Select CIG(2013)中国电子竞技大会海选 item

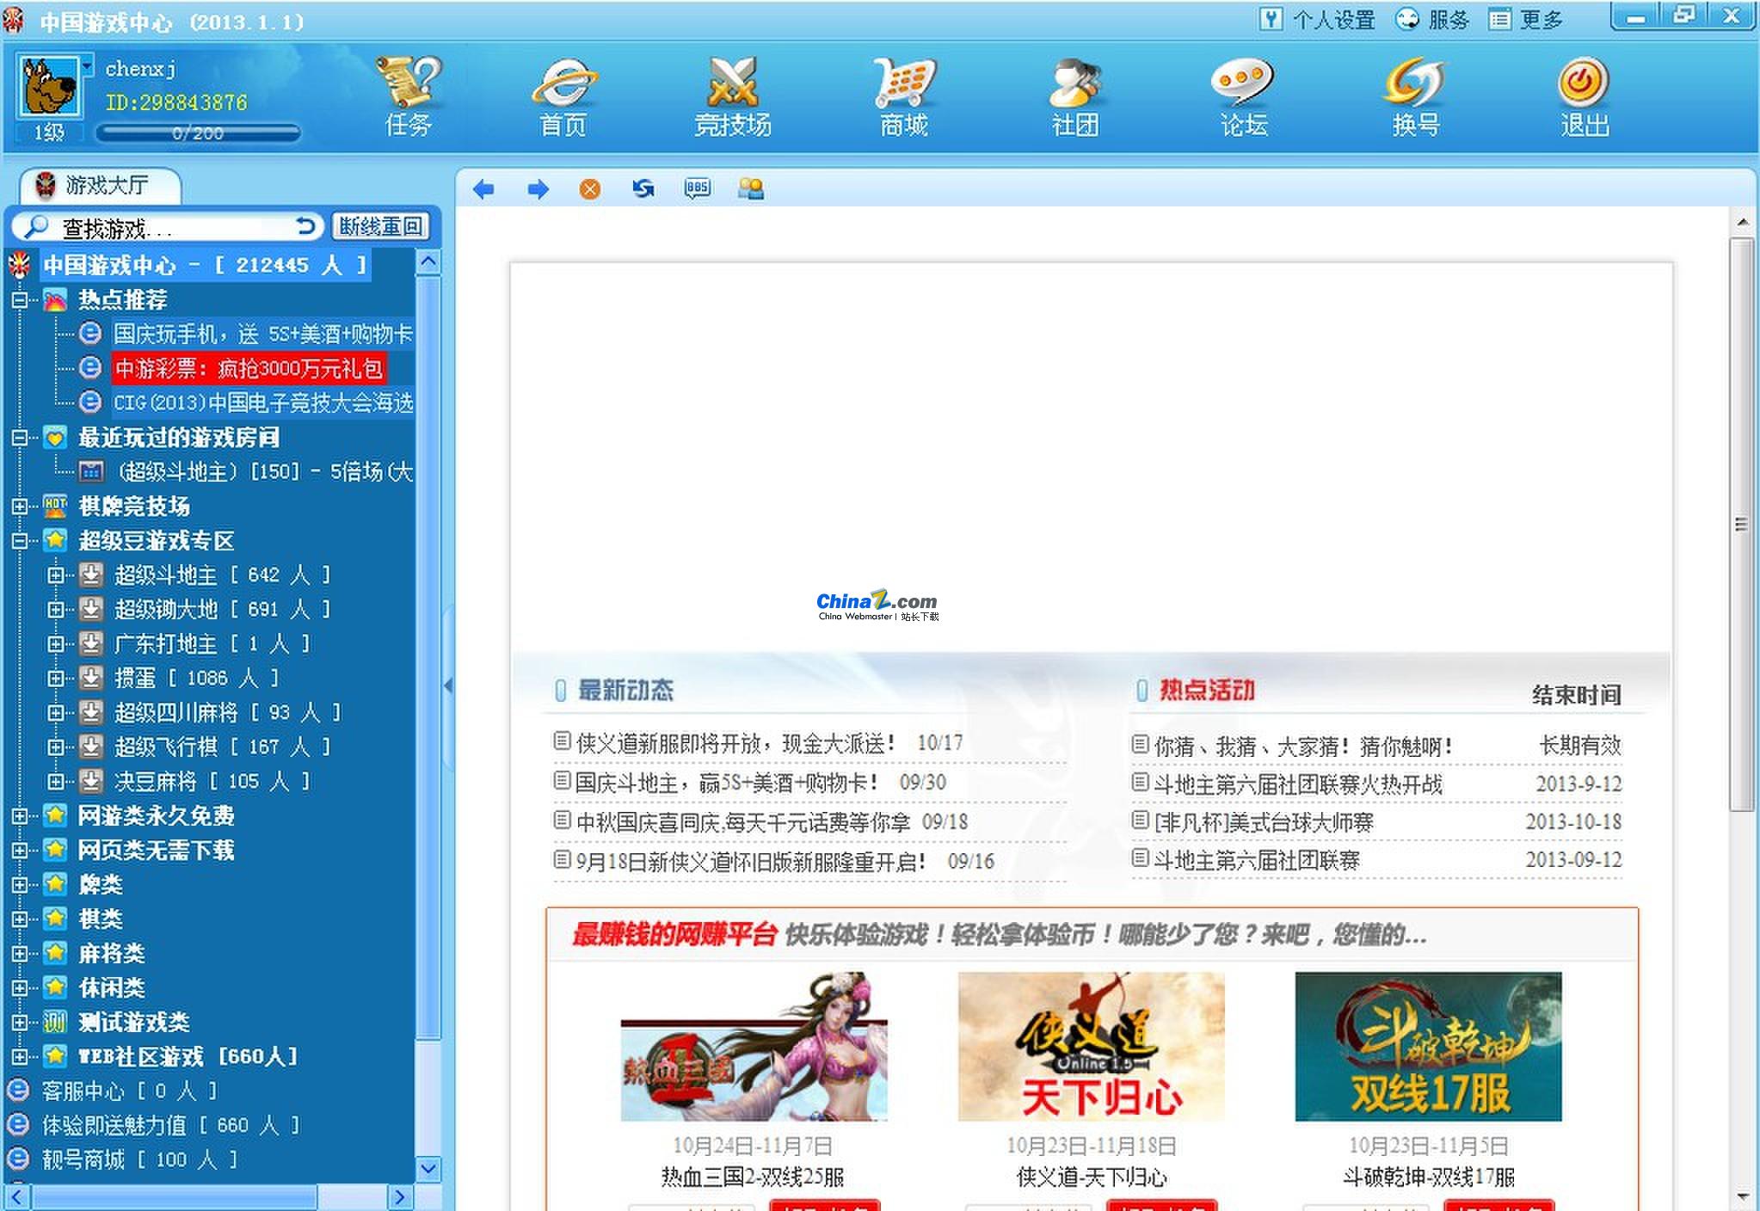click(263, 403)
